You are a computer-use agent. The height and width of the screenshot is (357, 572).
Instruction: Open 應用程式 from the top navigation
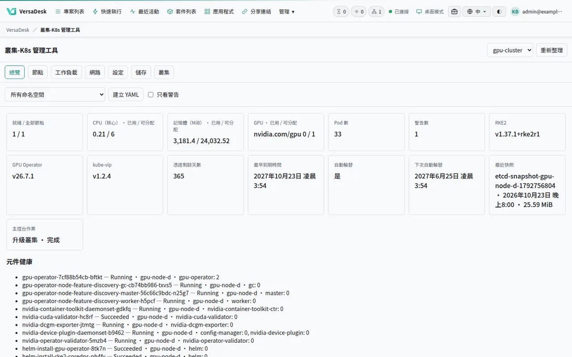[x=219, y=12]
